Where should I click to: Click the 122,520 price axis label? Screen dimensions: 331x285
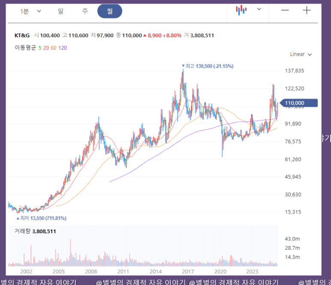click(294, 89)
